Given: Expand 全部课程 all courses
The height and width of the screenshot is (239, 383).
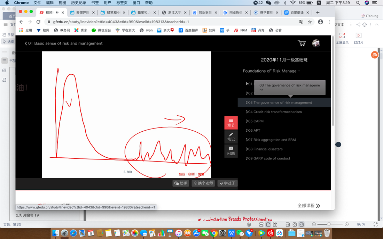Looking at the screenshot, I should coord(308,206).
